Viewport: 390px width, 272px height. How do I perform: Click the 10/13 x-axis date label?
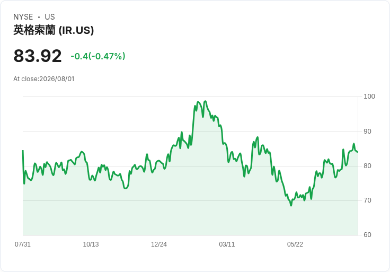tap(91, 244)
